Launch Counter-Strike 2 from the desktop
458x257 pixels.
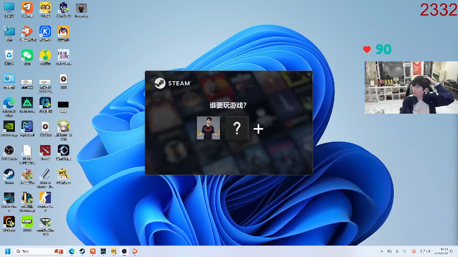tap(45, 202)
